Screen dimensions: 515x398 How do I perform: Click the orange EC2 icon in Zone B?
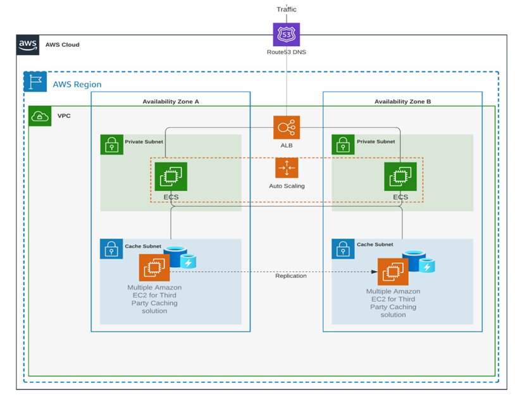pos(393,272)
